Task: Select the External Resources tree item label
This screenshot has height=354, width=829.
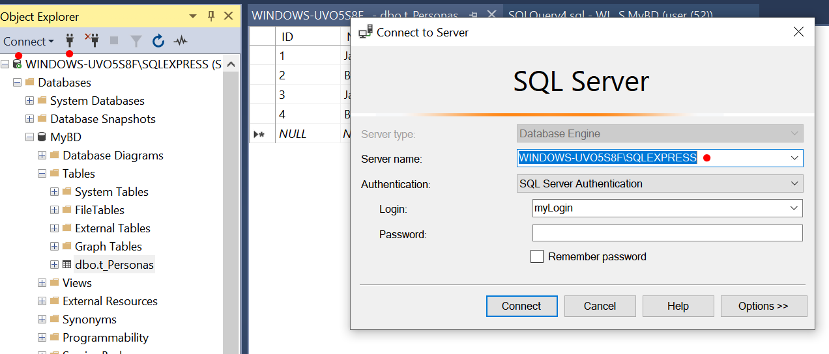Action: coord(110,301)
